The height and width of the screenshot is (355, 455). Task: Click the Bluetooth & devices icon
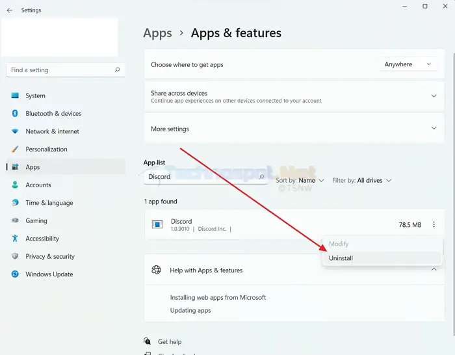click(15, 113)
